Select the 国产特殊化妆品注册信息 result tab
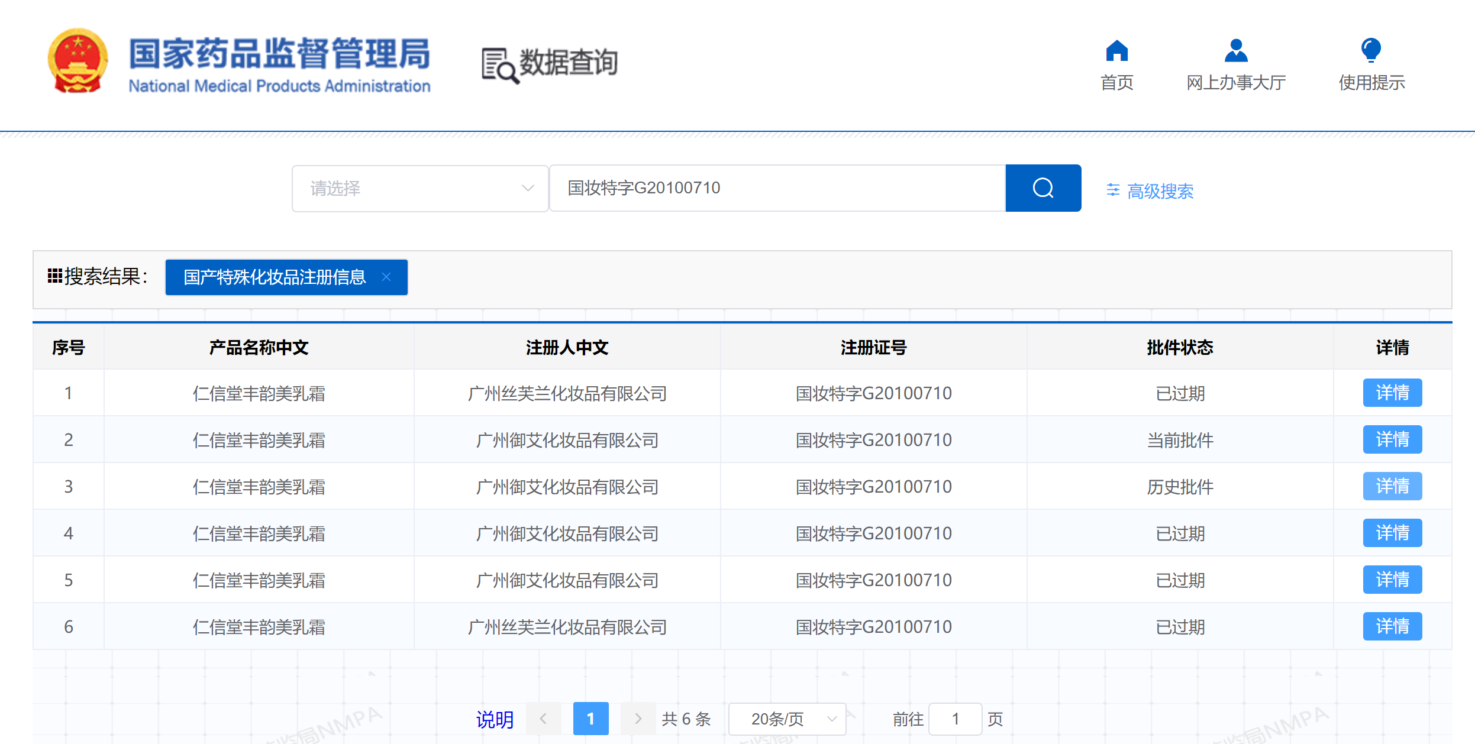The height and width of the screenshot is (744, 1475). [275, 277]
